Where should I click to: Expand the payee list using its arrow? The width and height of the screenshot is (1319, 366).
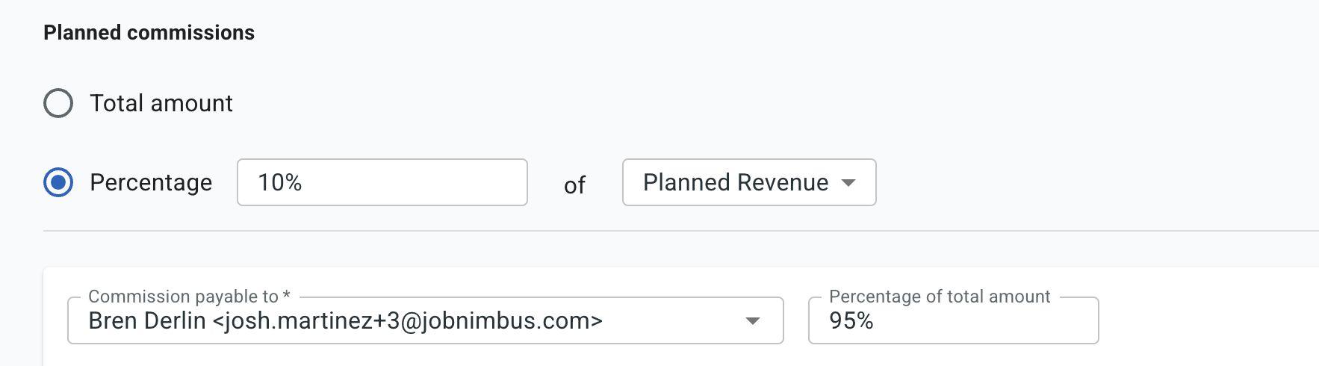point(753,321)
